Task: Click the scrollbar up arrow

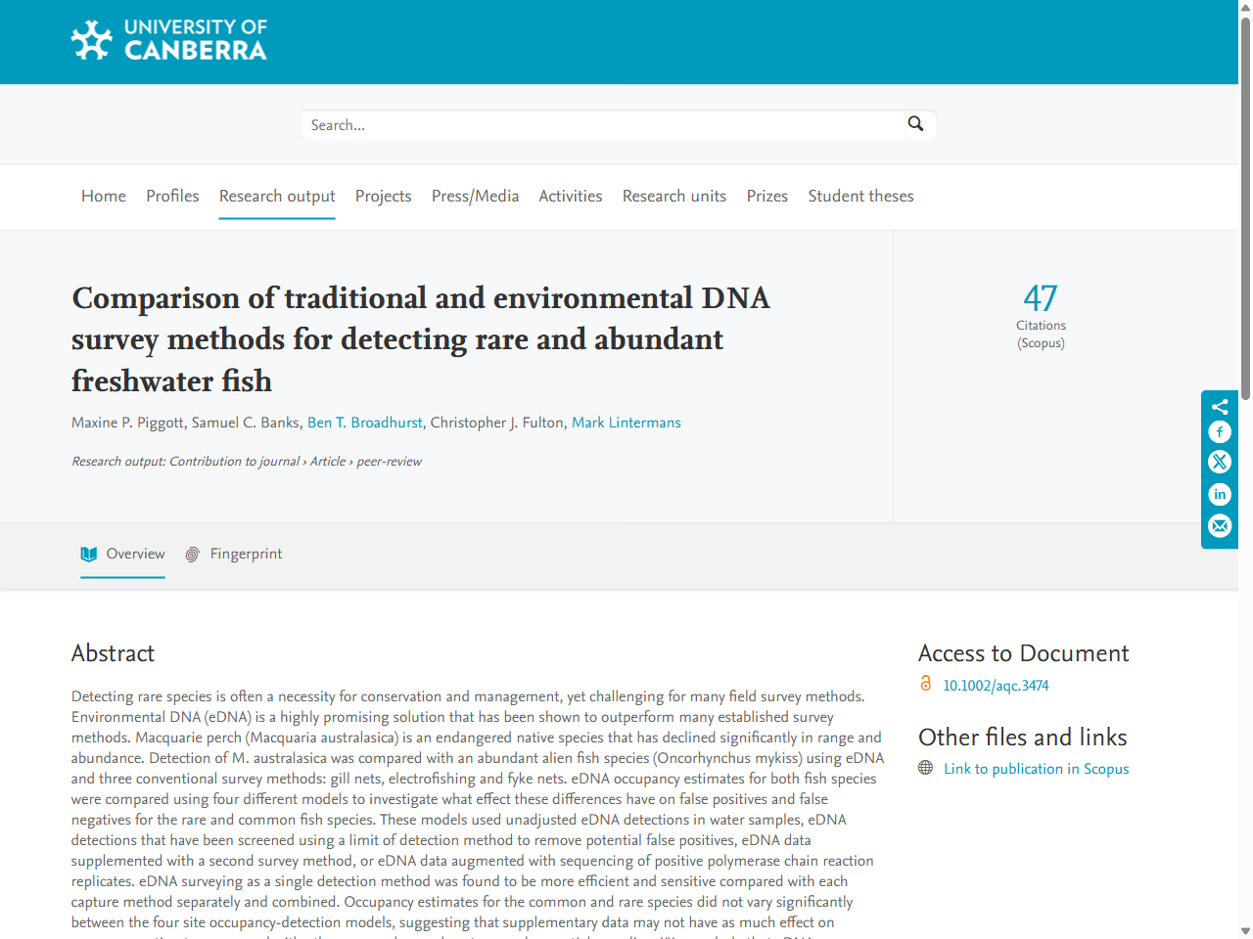Action: [x=1245, y=8]
